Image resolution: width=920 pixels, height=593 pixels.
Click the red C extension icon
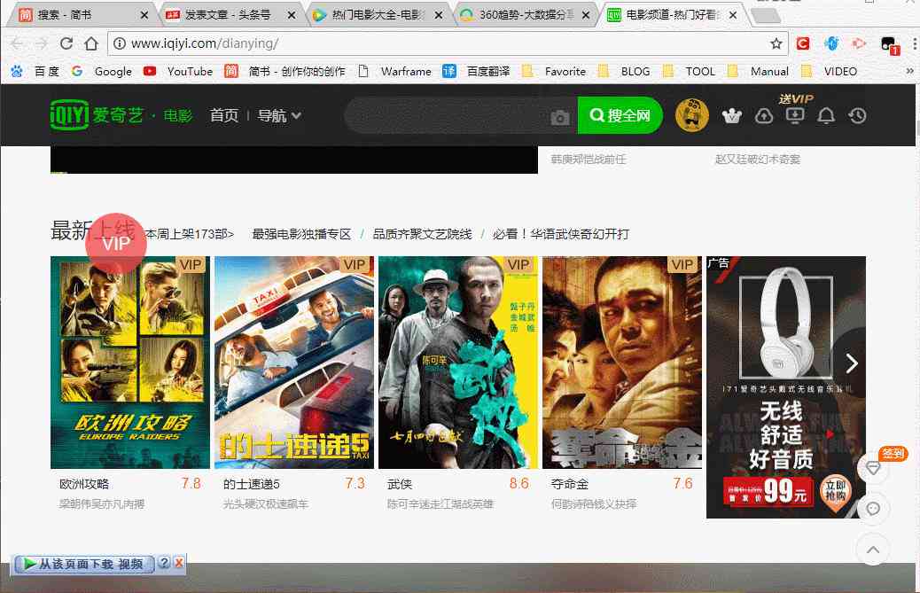803,43
